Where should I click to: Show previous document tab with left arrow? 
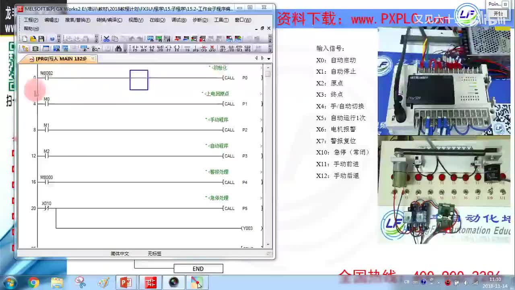pyautogui.click(x=257, y=58)
